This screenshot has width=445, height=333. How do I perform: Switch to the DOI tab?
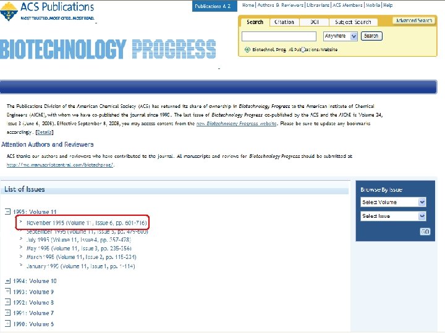coord(314,22)
